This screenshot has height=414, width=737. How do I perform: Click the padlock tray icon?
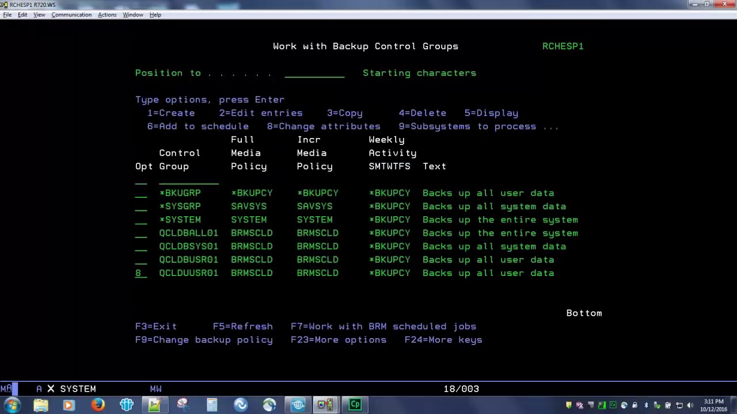pos(635,405)
